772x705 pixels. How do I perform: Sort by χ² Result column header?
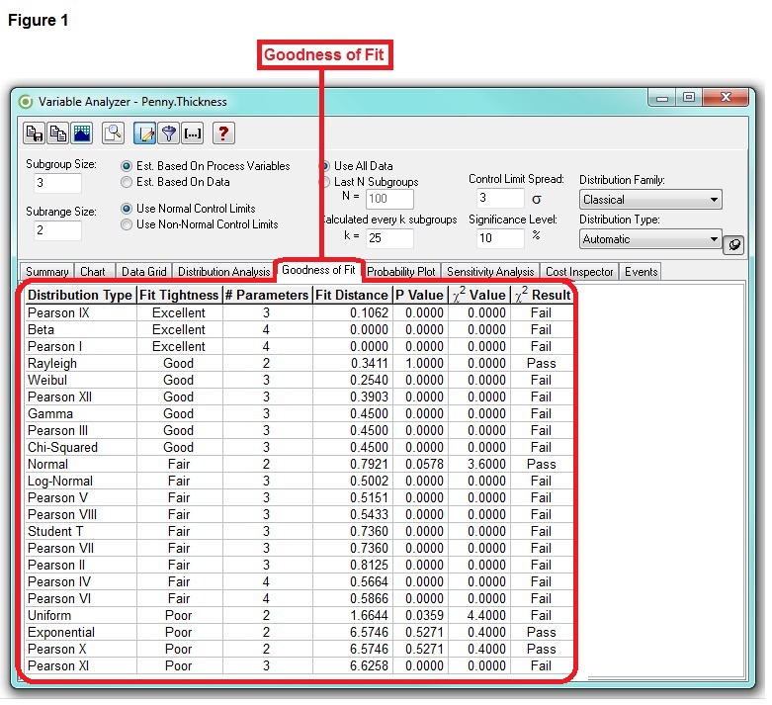(x=542, y=295)
